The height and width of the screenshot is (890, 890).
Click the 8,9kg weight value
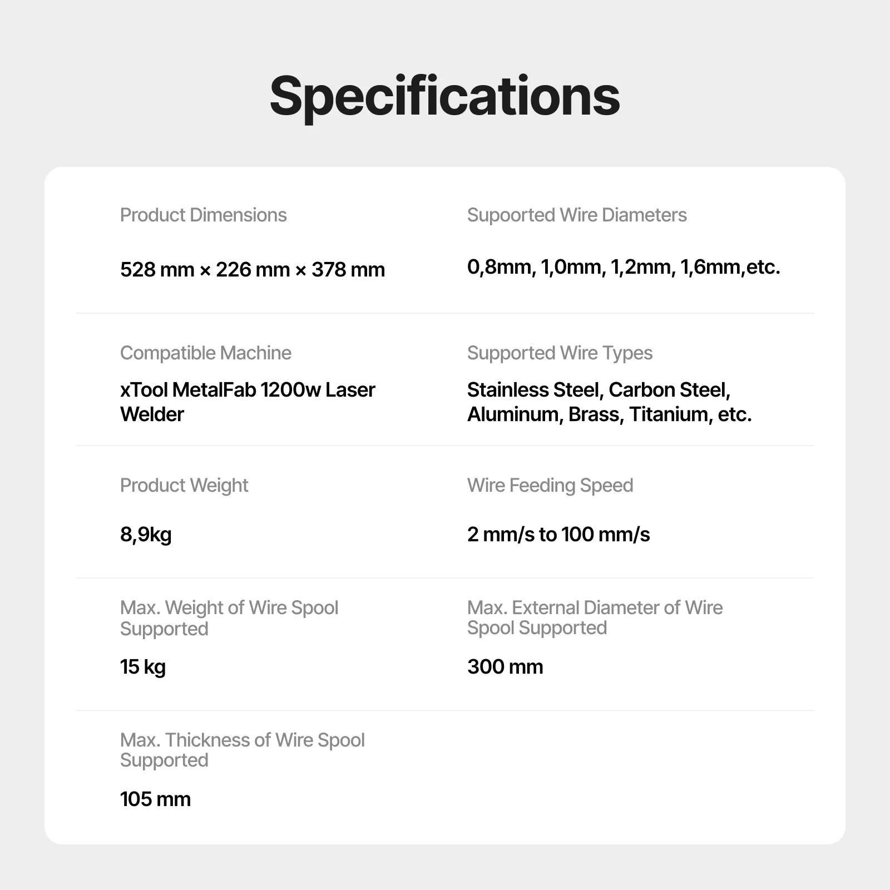146,535
